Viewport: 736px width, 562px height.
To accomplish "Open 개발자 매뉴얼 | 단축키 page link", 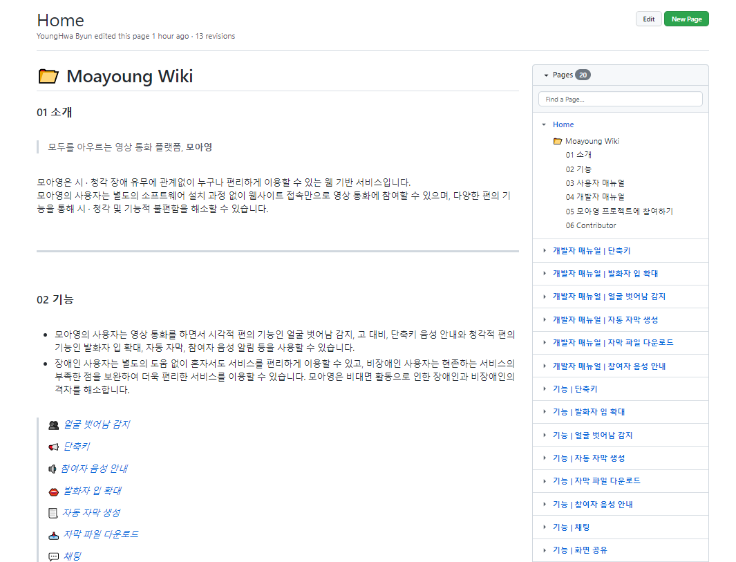I will point(592,251).
